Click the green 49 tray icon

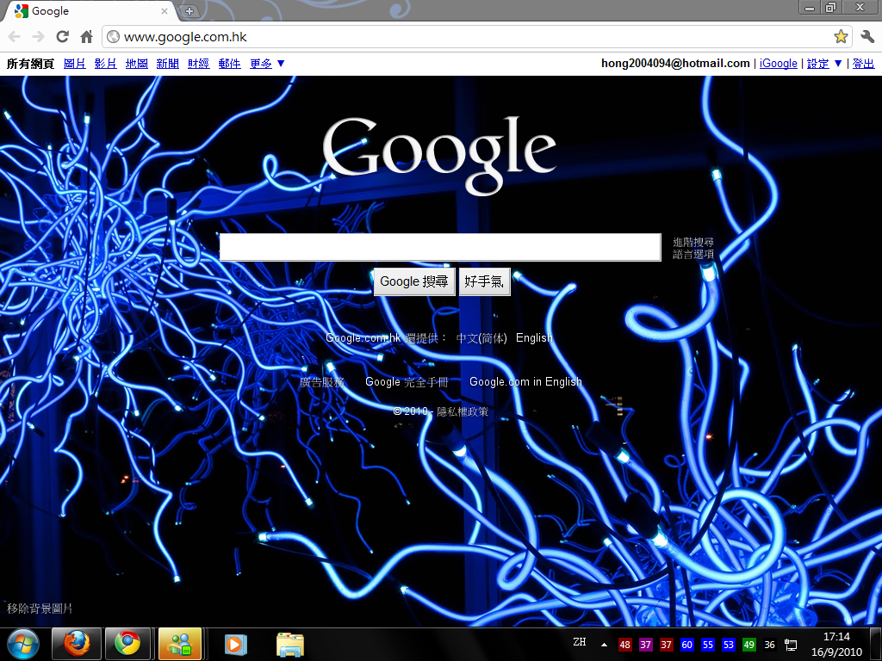coord(748,645)
